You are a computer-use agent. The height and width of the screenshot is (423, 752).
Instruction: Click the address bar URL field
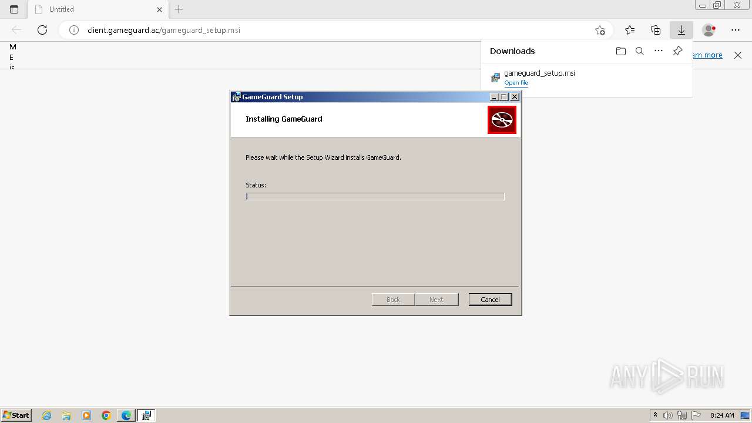337,30
